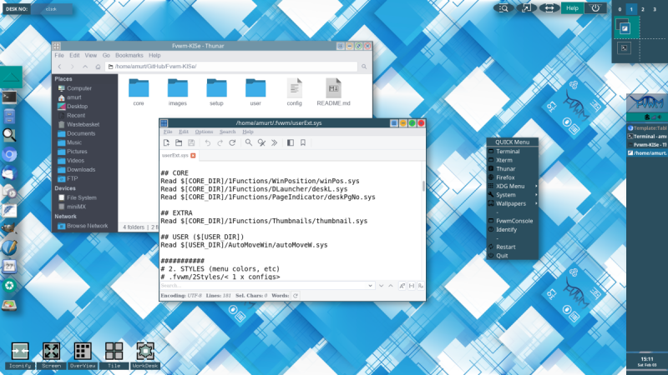Toggle whole word matching in search bar
This screenshot has width=668, height=375.
point(412,286)
